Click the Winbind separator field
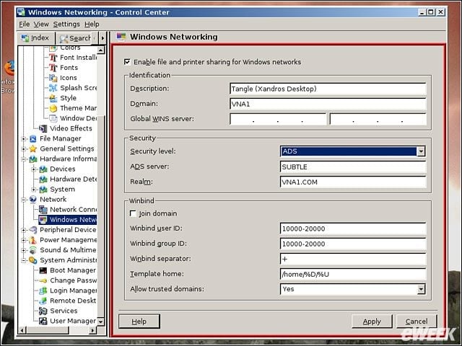The width and height of the screenshot is (462, 346). (353, 259)
